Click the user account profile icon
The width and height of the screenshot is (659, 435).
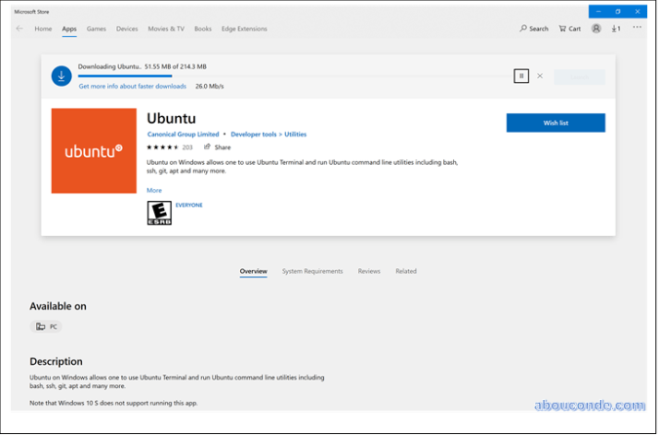(596, 29)
